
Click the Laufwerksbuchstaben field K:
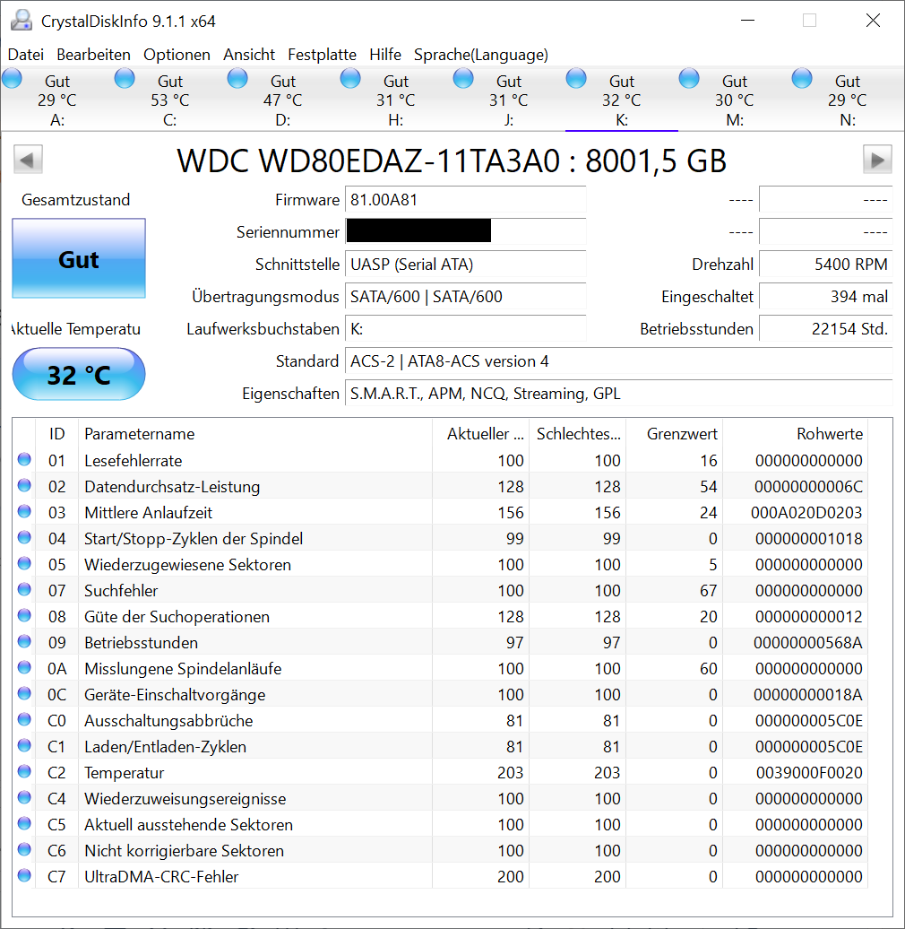click(466, 329)
